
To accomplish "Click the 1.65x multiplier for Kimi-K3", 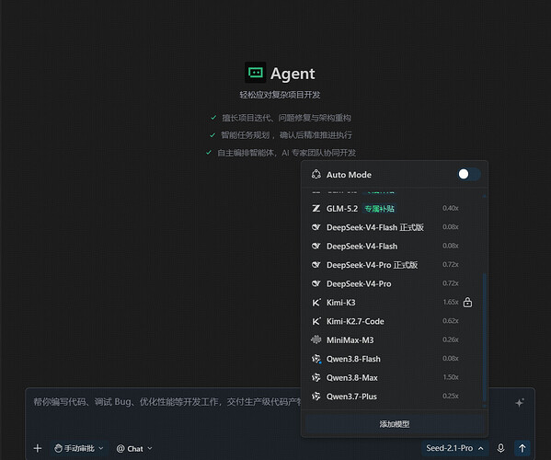I will (x=451, y=302).
